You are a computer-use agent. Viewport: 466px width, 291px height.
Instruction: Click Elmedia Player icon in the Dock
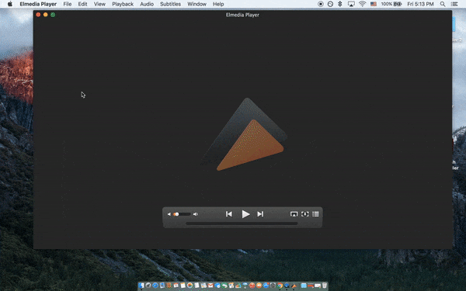pos(294,286)
